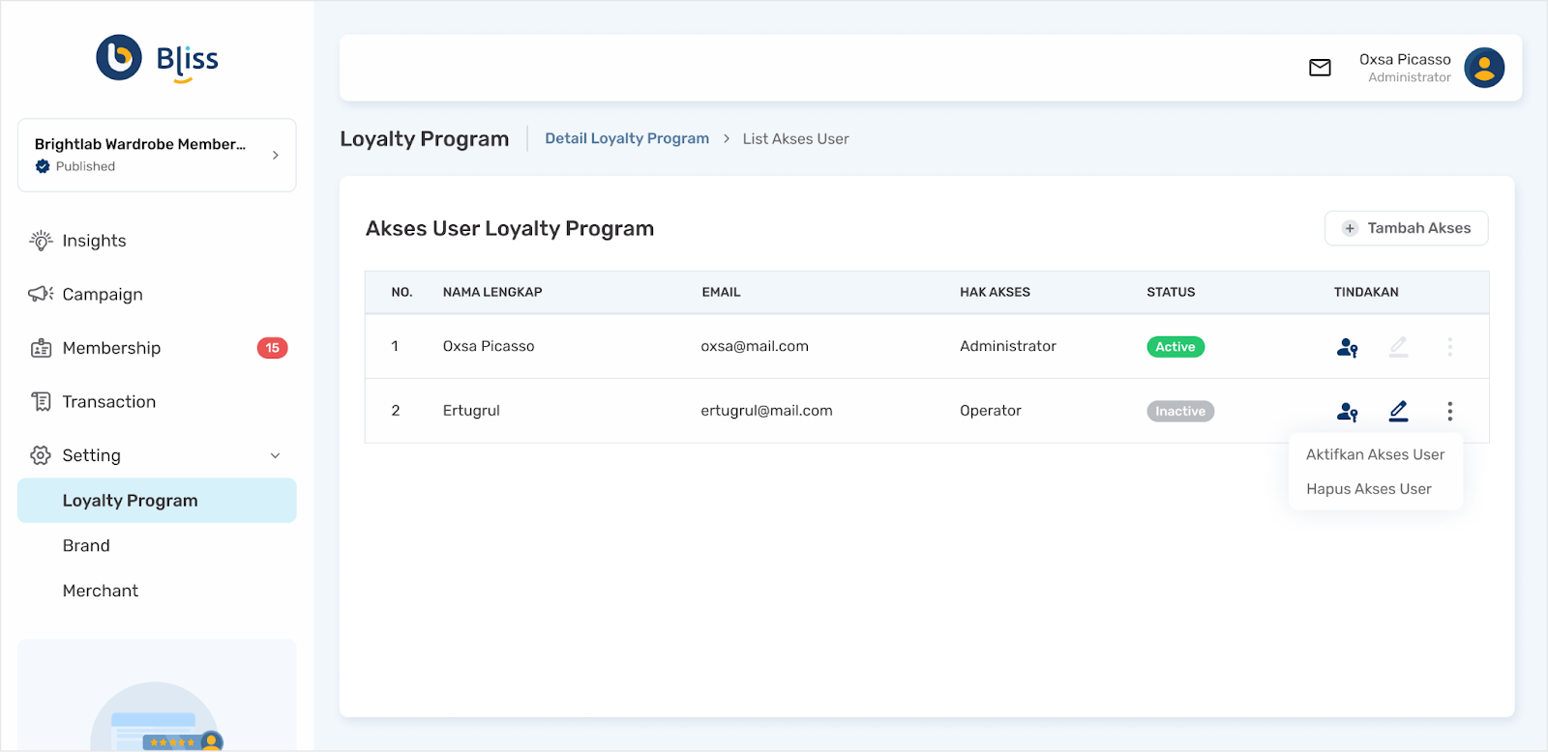The image size is (1548, 752).
Task: Click the edit pencil for Ertugrul
Action: coord(1398,411)
